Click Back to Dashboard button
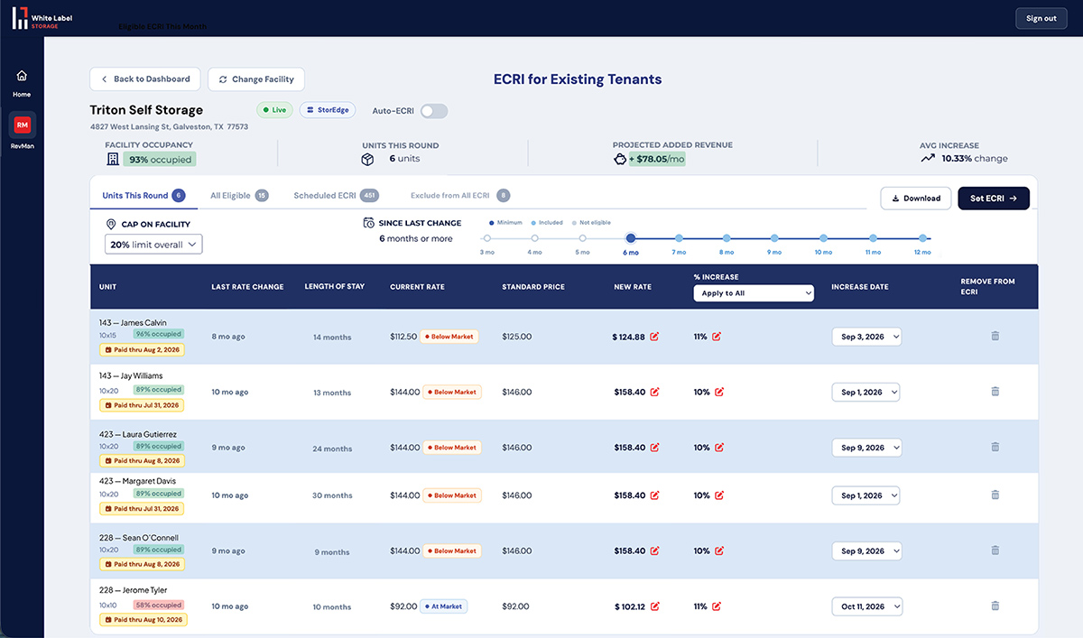The image size is (1083, 638). 145,79
